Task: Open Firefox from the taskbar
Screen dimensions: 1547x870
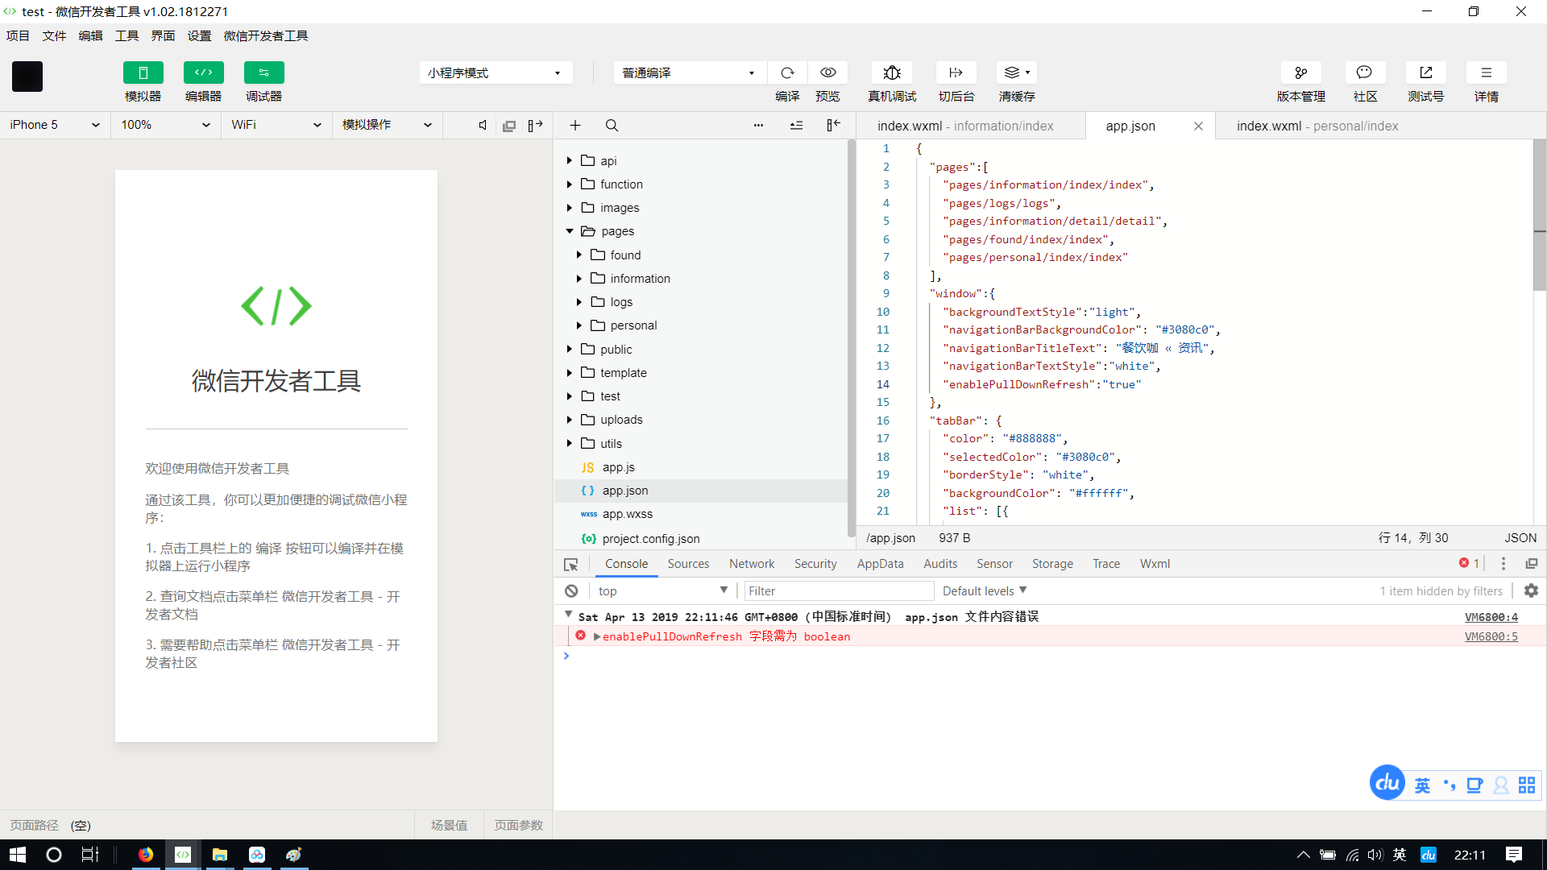Action: tap(146, 855)
